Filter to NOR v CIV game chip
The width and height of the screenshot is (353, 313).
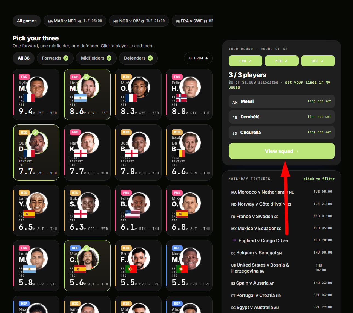[x=139, y=21]
